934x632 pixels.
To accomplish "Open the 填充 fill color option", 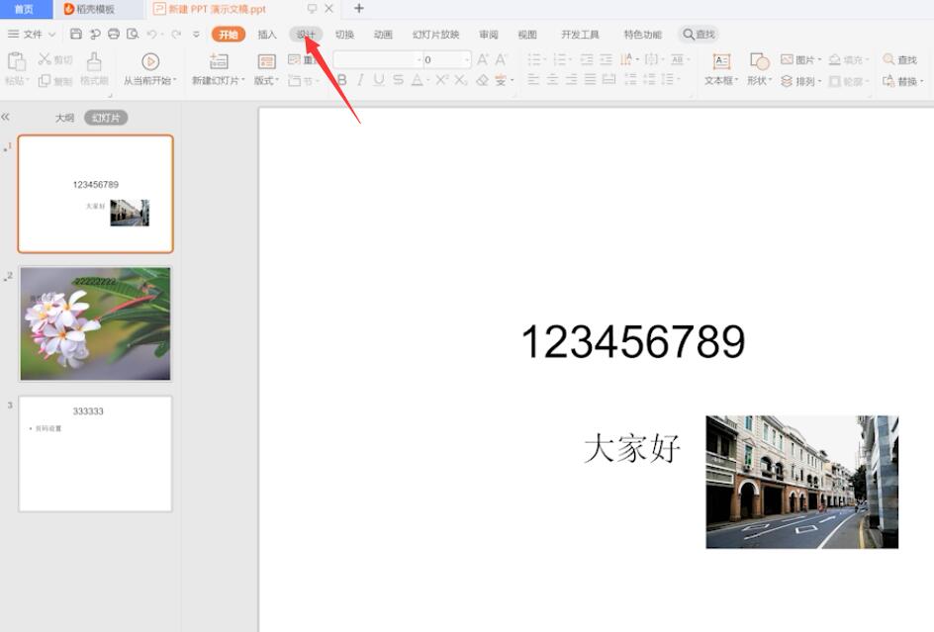I will pyautogui.click(x=850, y=59).
